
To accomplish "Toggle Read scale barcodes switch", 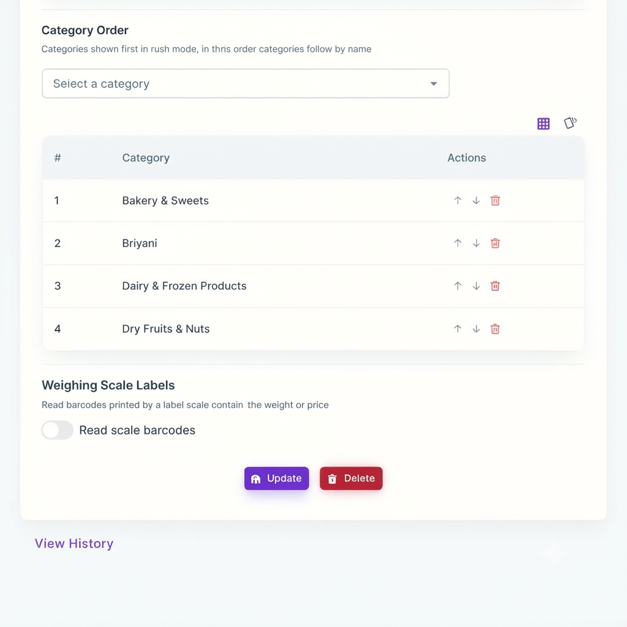I will coord(57,430).
